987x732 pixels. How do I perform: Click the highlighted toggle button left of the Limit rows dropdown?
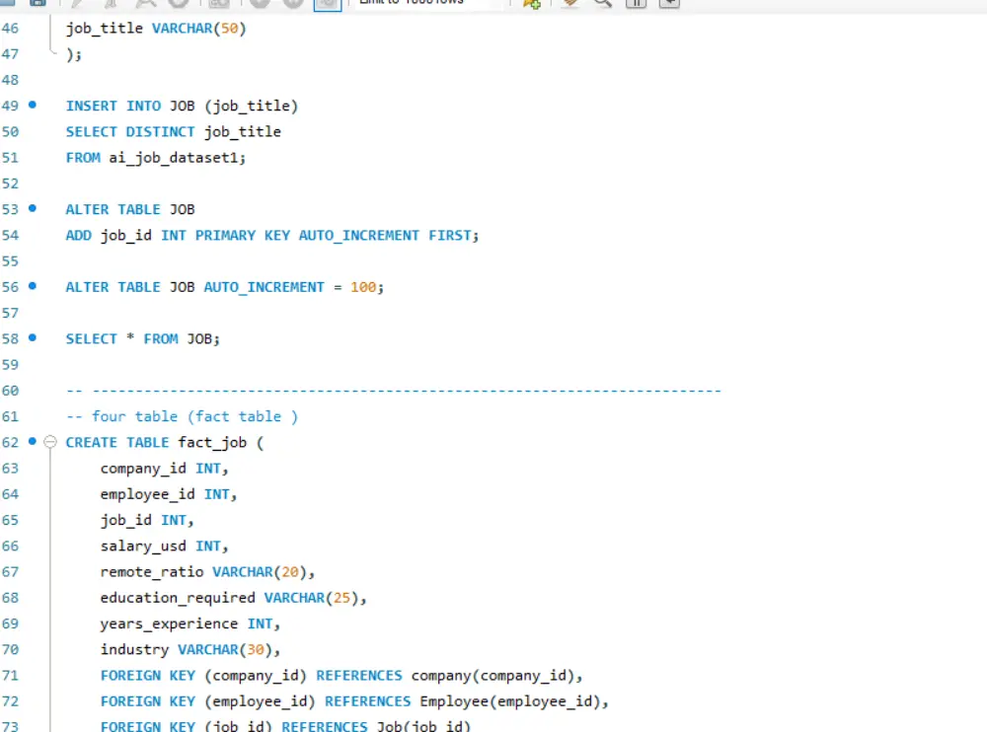tap(328, 4)
